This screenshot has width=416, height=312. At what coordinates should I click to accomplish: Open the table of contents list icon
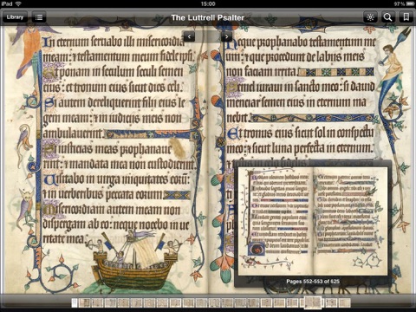(x=39, y=17)
